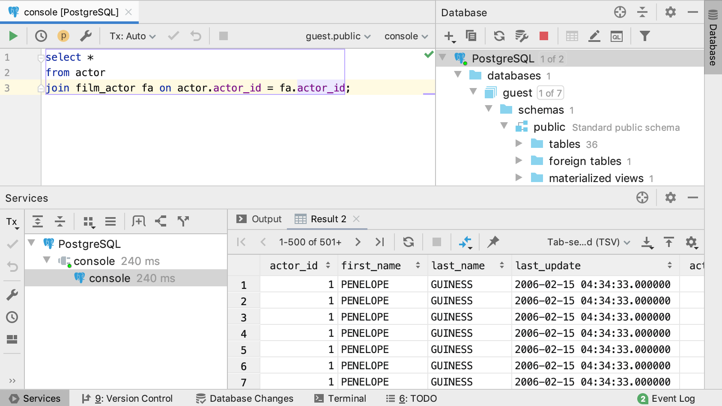Collapse the public schema node
This screenshot has width=722, height=406.
coord(504,126)
